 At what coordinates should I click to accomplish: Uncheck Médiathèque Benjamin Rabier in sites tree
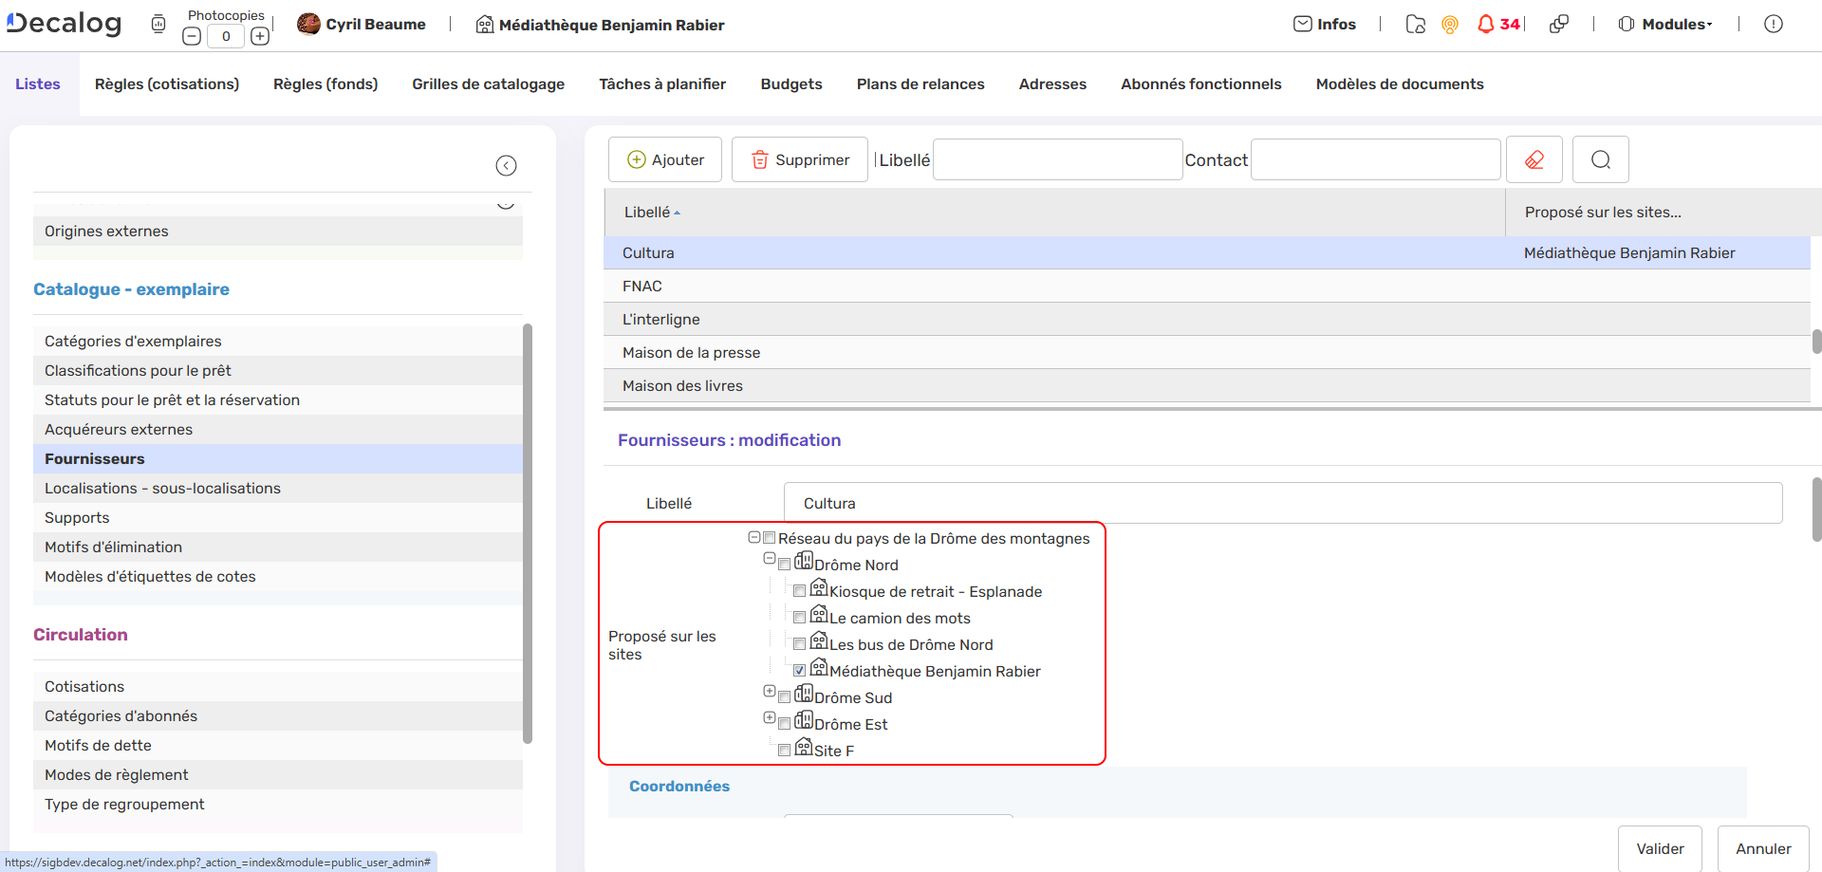800,670
